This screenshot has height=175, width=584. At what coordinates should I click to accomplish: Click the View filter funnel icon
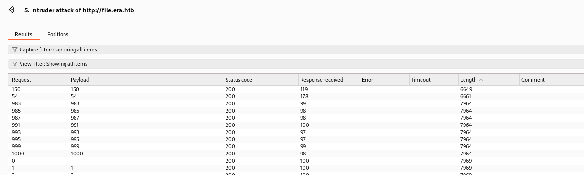pyautogui.click(x=15, y=64)
